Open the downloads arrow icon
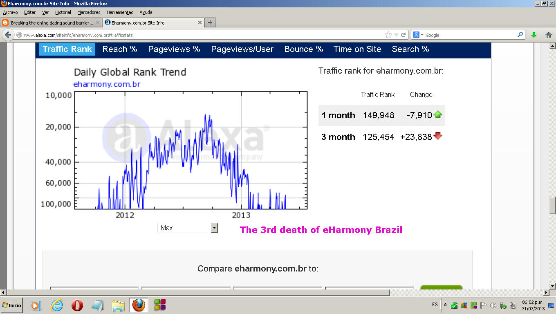Viewport: 556px width, 314px height. coord(534,35)
